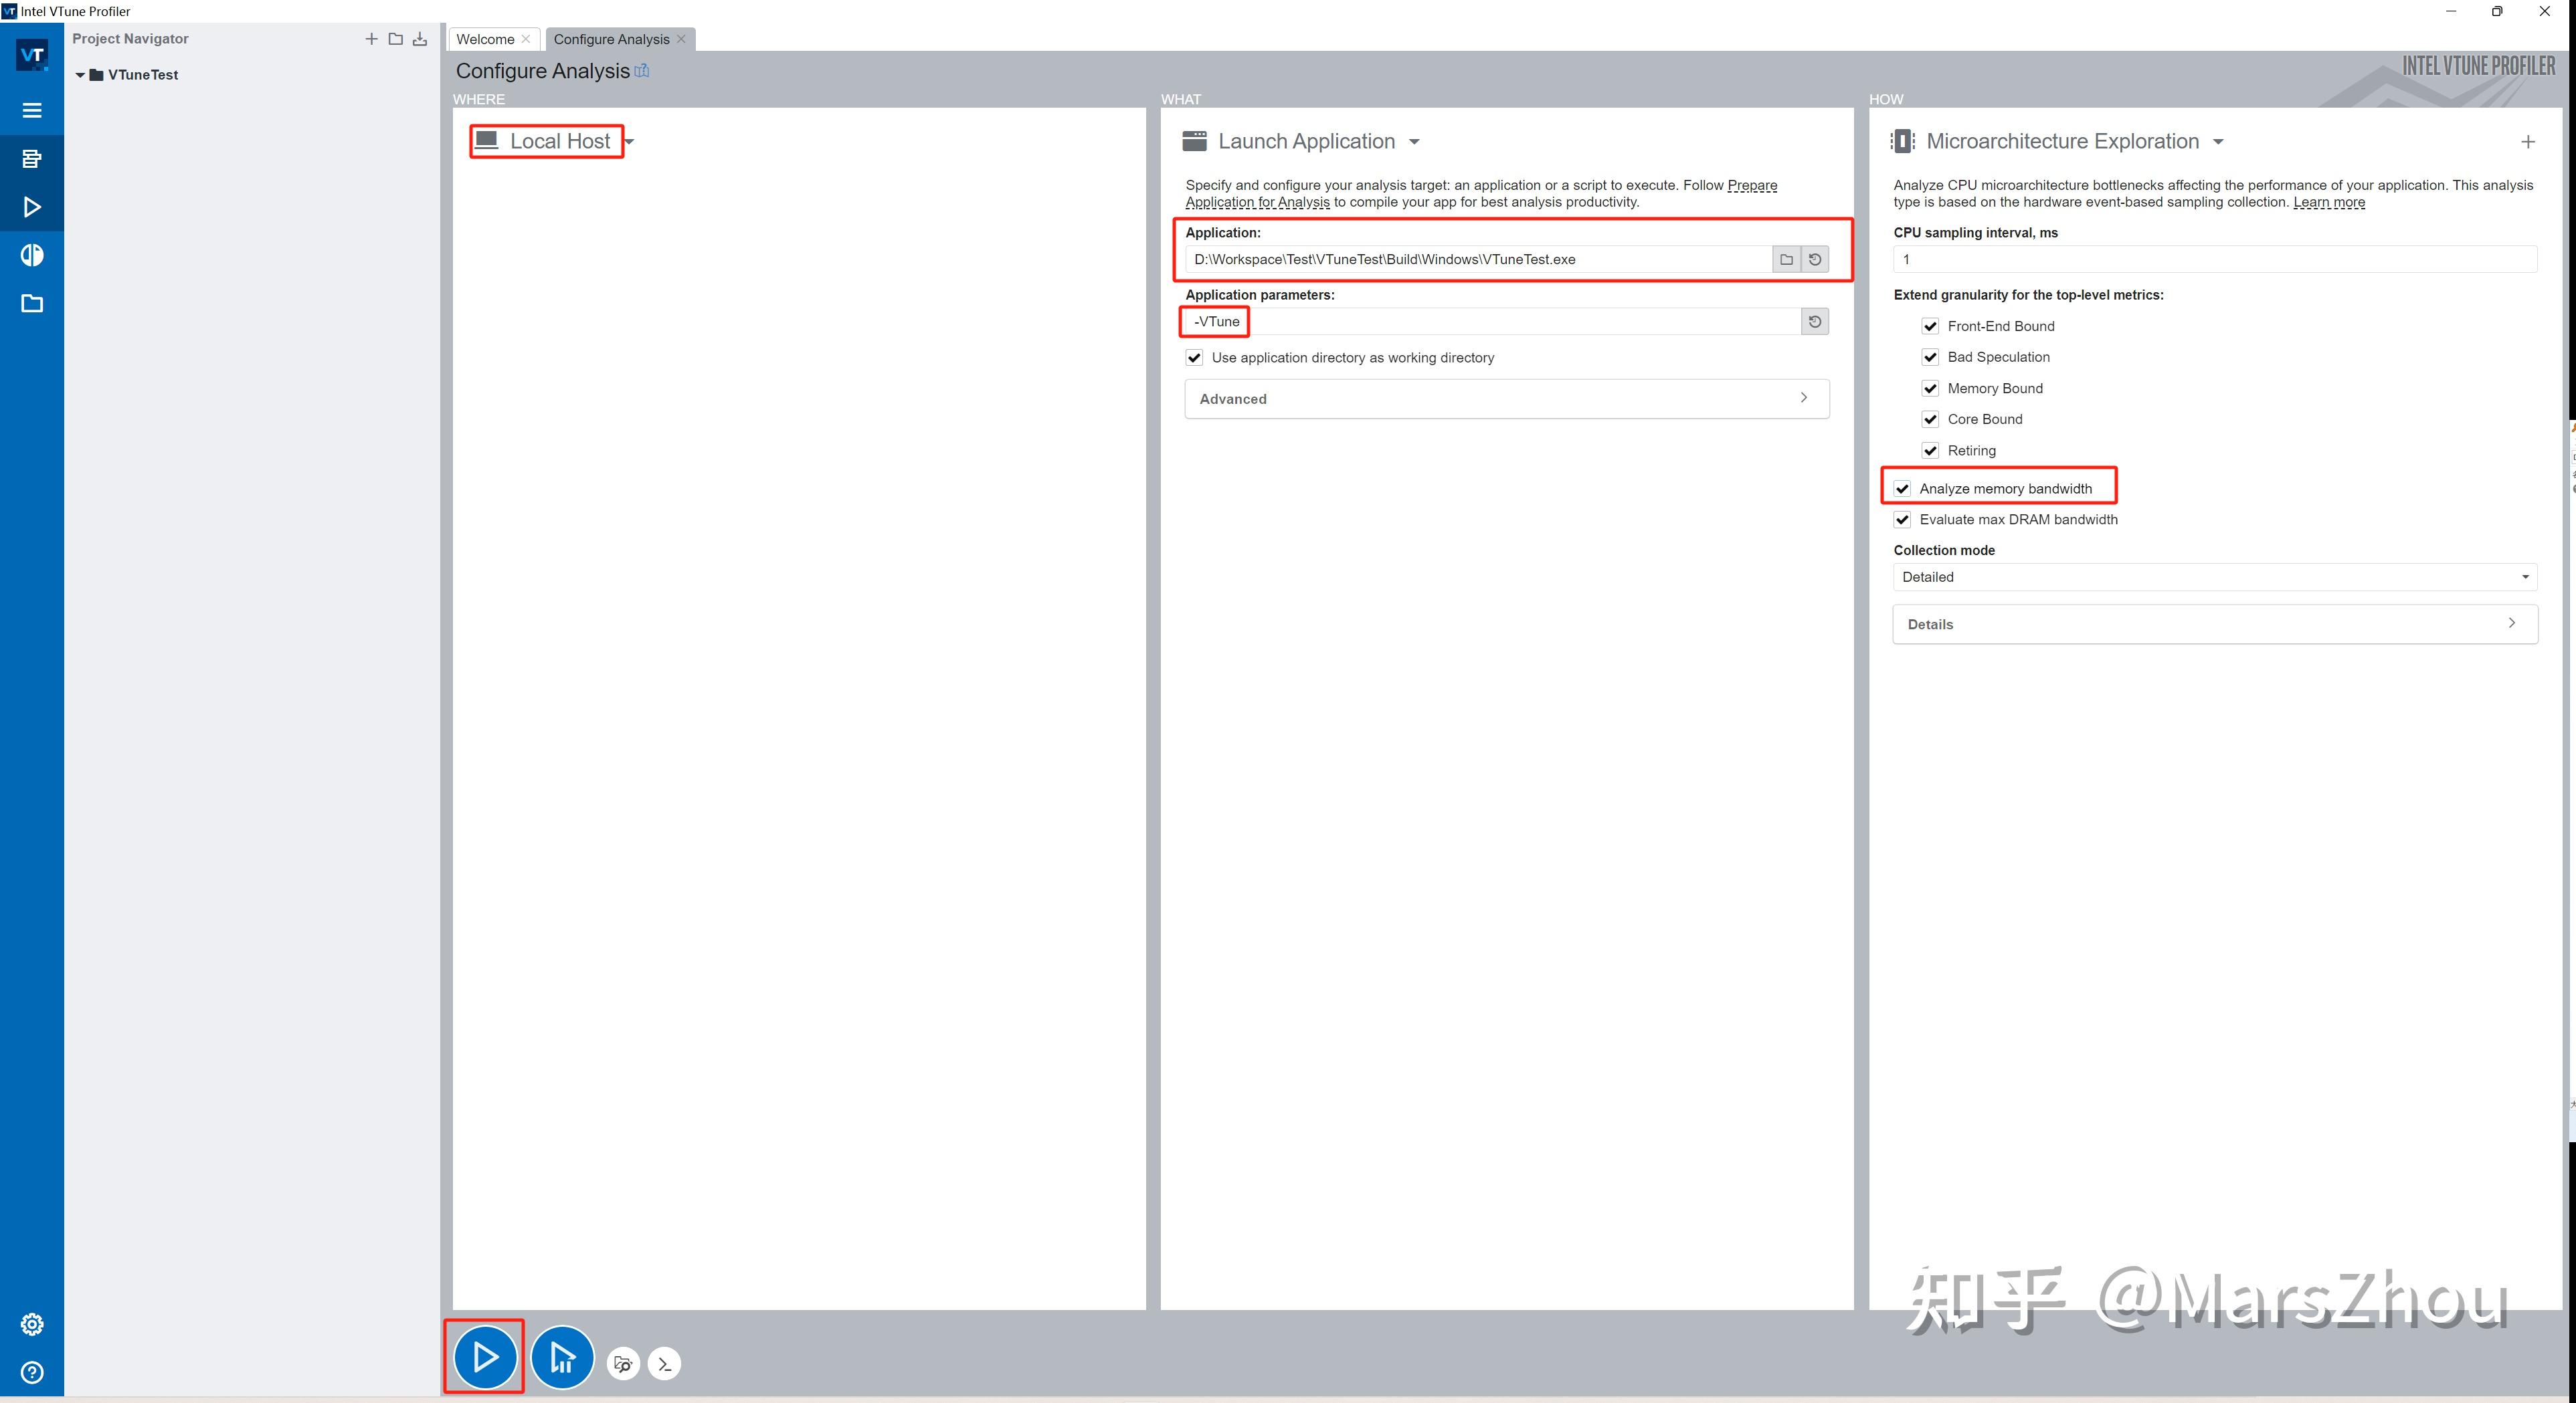This screenshot has width=2576, height=1403.
Task: Open Collection mode Detailed dropdown
Action: click(x=2214, y=578)
